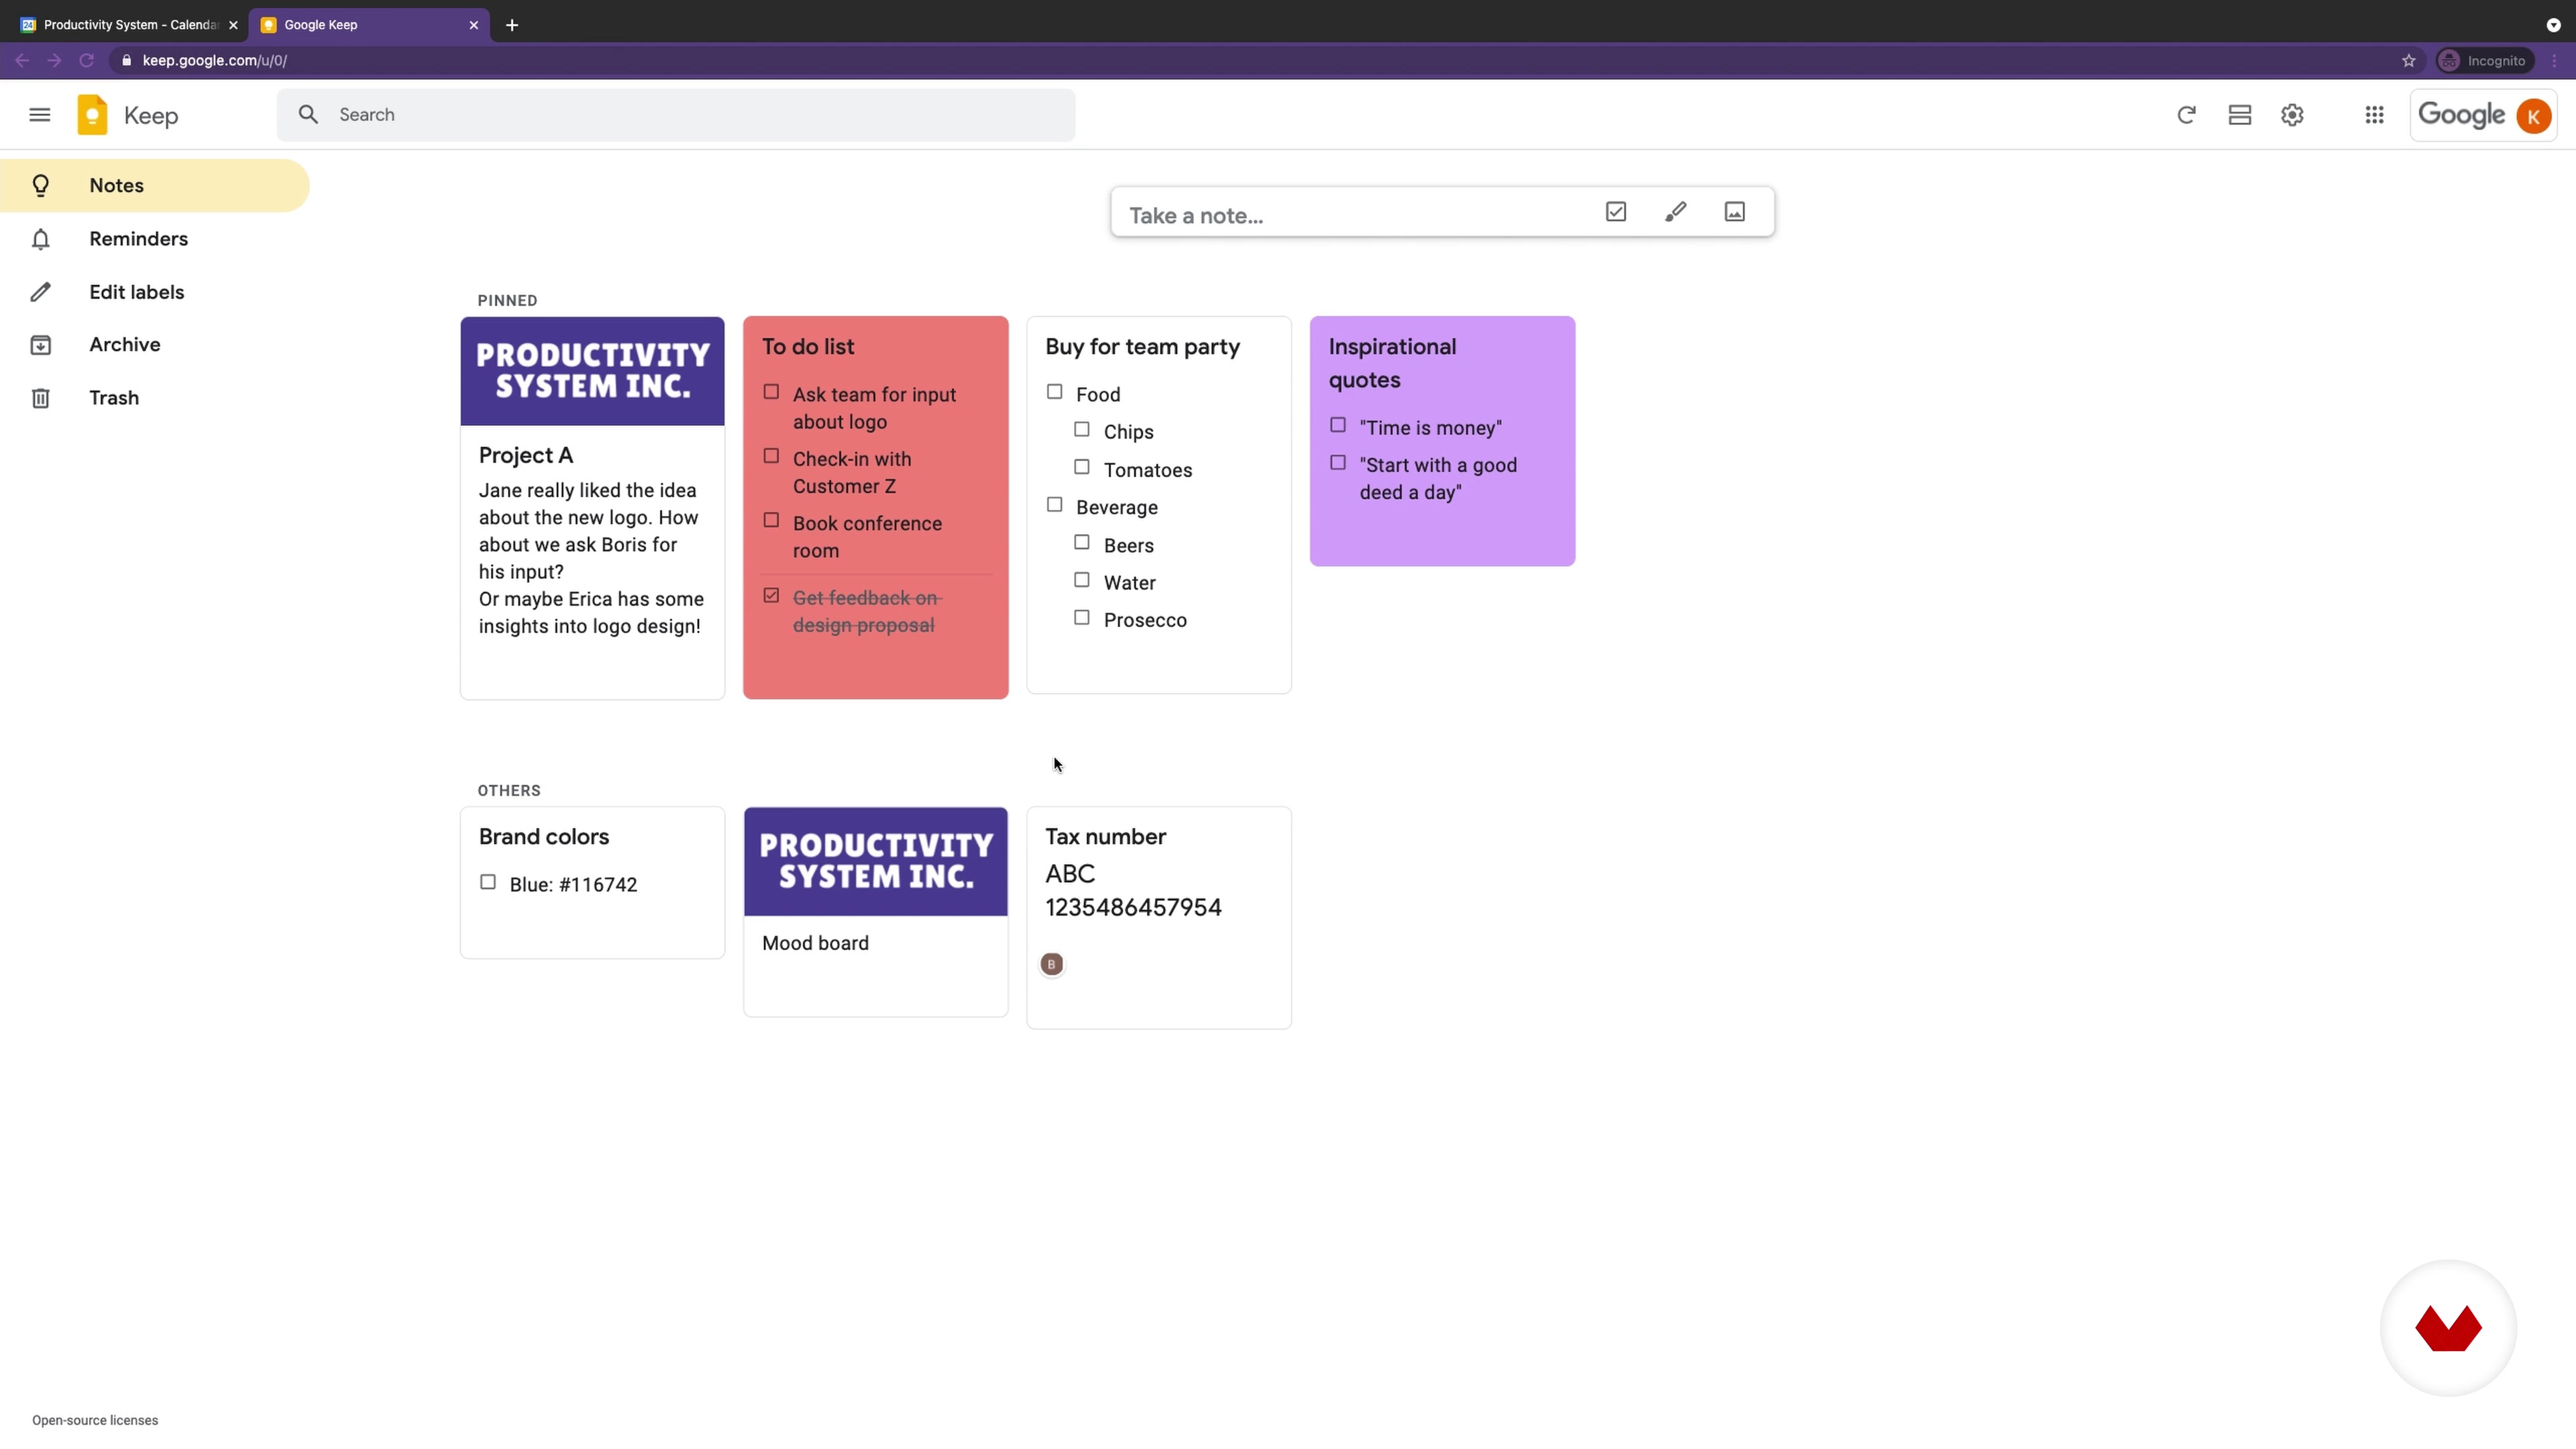Click the 'ABC 1235486457954' text

(1133, 891)
